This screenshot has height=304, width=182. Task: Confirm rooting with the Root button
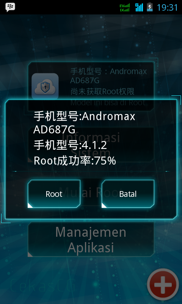point(54,194)
